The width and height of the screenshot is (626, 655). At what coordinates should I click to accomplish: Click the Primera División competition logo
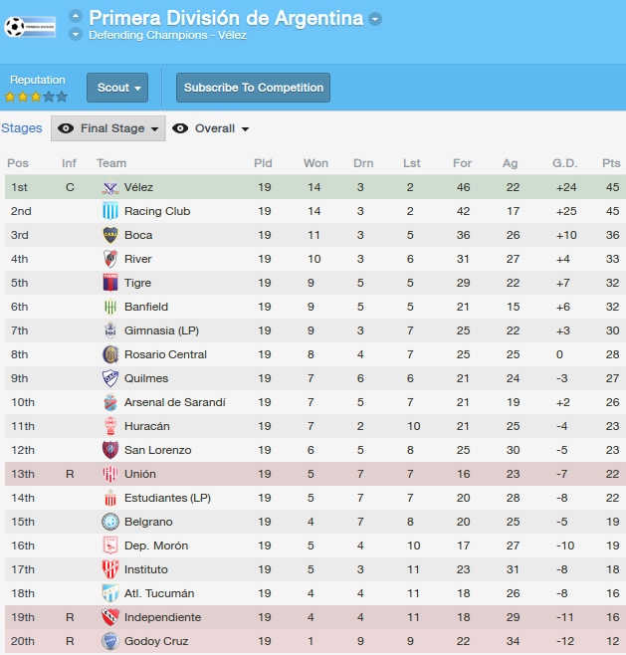pos(30,27)
